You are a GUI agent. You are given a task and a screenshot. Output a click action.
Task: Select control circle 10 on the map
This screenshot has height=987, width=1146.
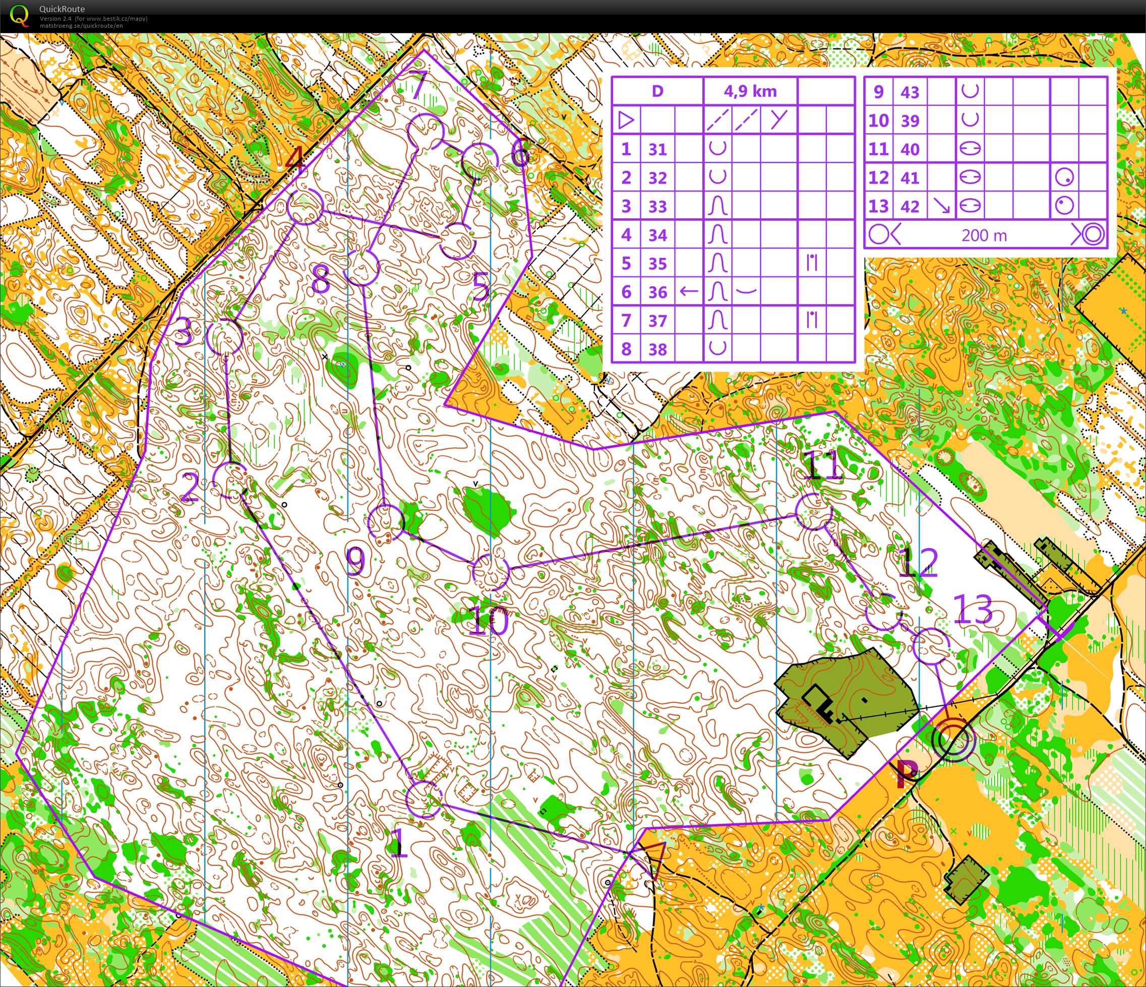(491, 571)
